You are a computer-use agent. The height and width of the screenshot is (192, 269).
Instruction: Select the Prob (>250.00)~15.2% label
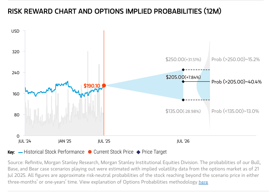236,59
